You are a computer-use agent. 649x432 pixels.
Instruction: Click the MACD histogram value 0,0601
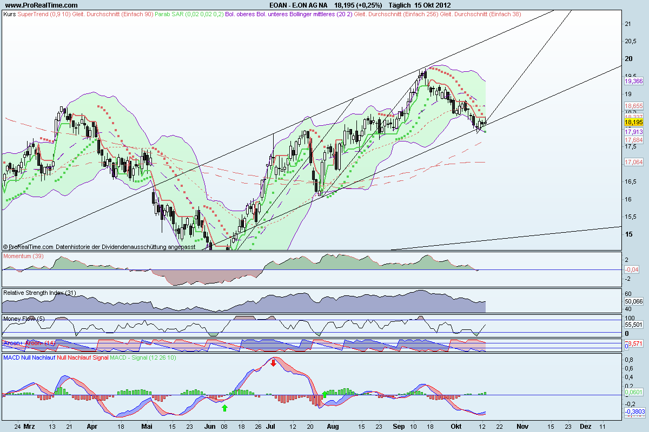click(x=633, y=393)
